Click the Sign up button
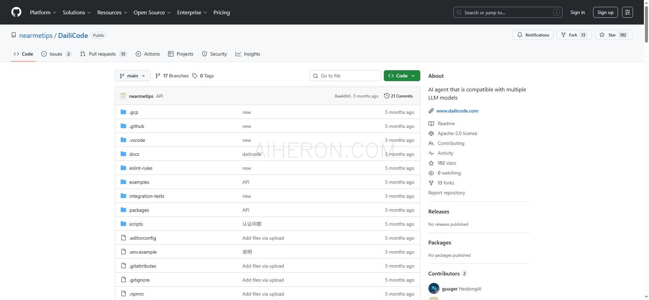Screen dimensions: 649x300 click(x=605, y=12)
